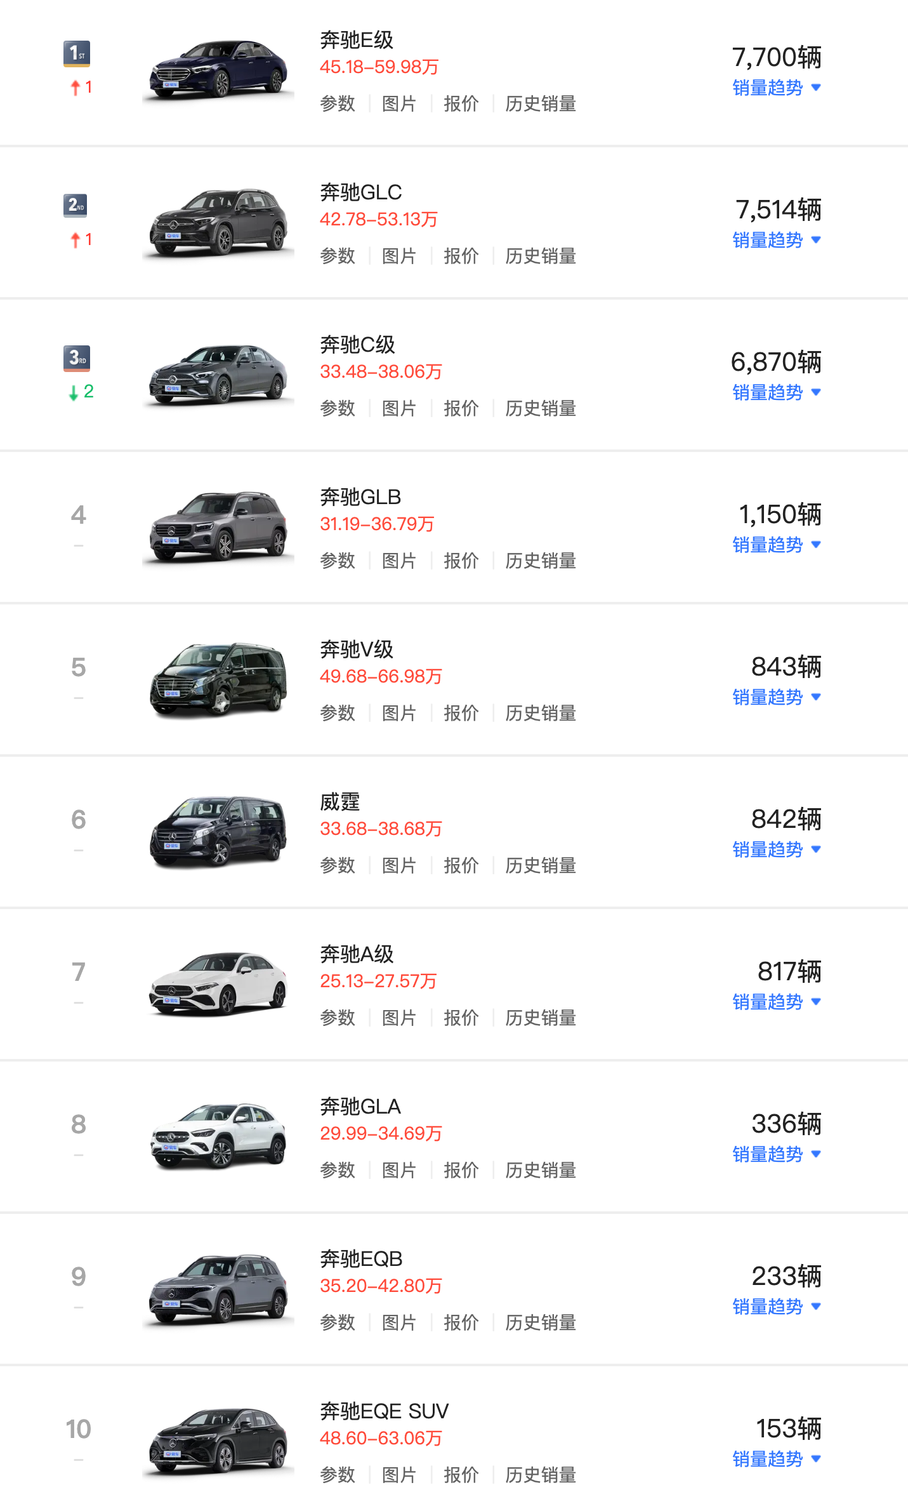Viewport: 908px width, 1511px height.
Task: View 图片 for 奔驰C级
Action: point(399,408)
